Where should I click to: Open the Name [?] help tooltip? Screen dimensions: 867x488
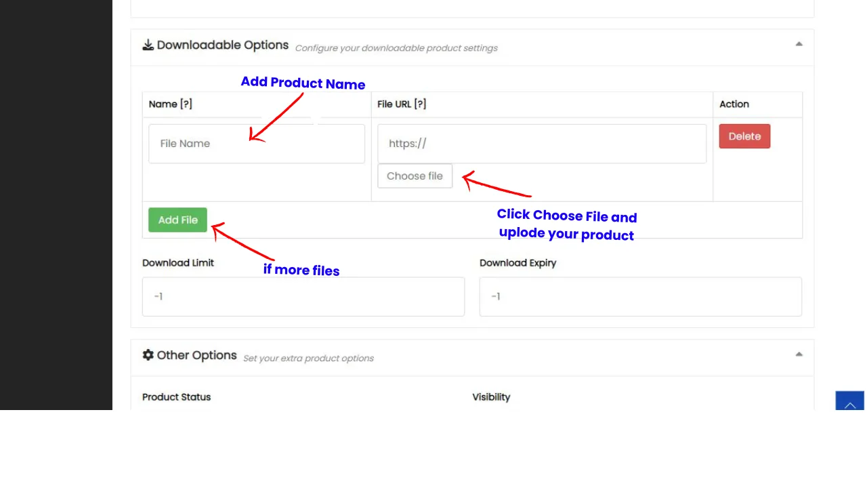(x=186, y=104)
